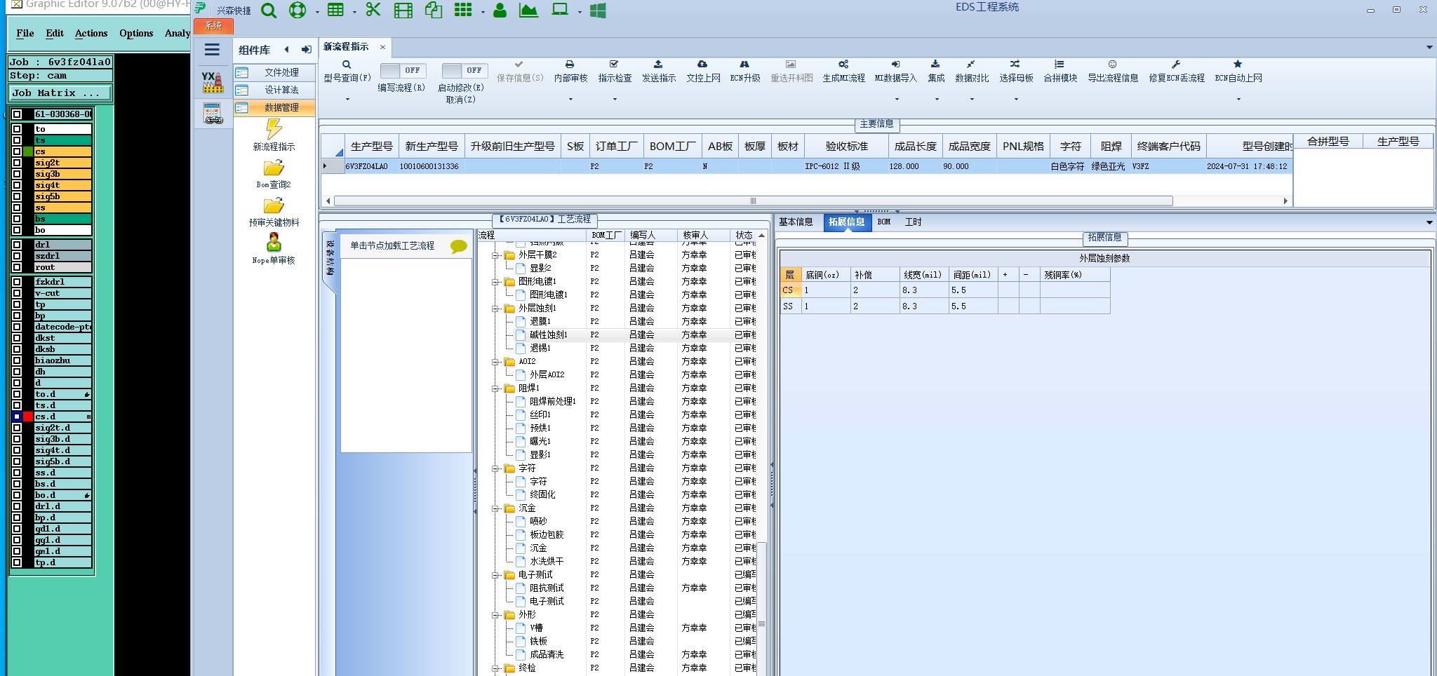Toggle the 启动修改(E) OFF switch
Image resolution: width=1437 pixels, height=676 pixels.
coord(464,70)
